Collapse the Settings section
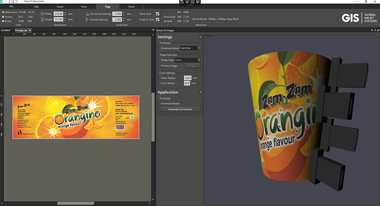This screenshot has height=206, width=380. 200,37
